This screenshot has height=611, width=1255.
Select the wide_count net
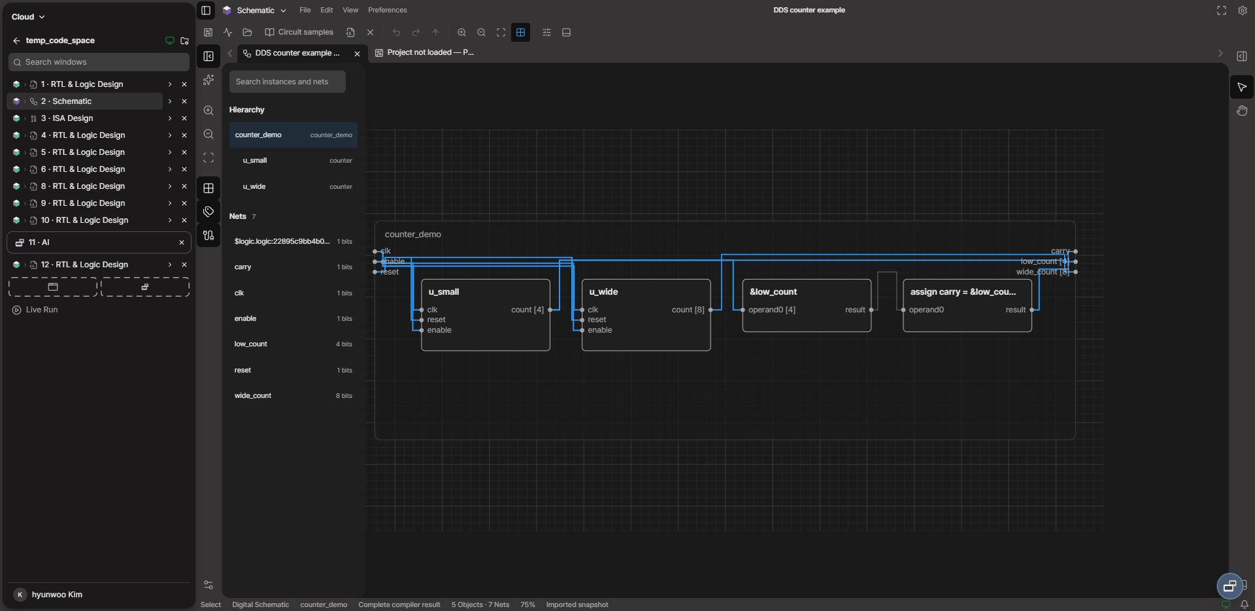pyautogui.click(x=293, y=396)
